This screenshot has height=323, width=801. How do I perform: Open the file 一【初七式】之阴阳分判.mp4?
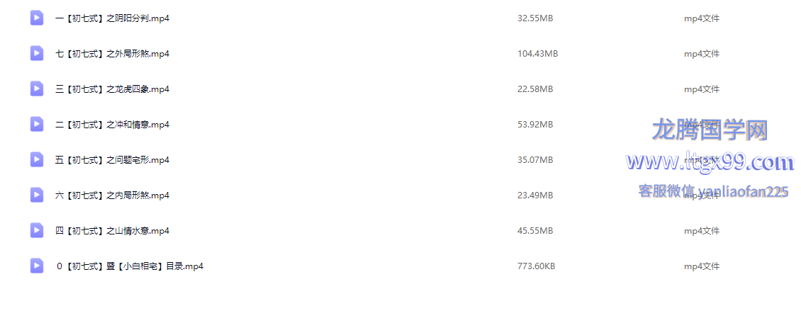112,18
